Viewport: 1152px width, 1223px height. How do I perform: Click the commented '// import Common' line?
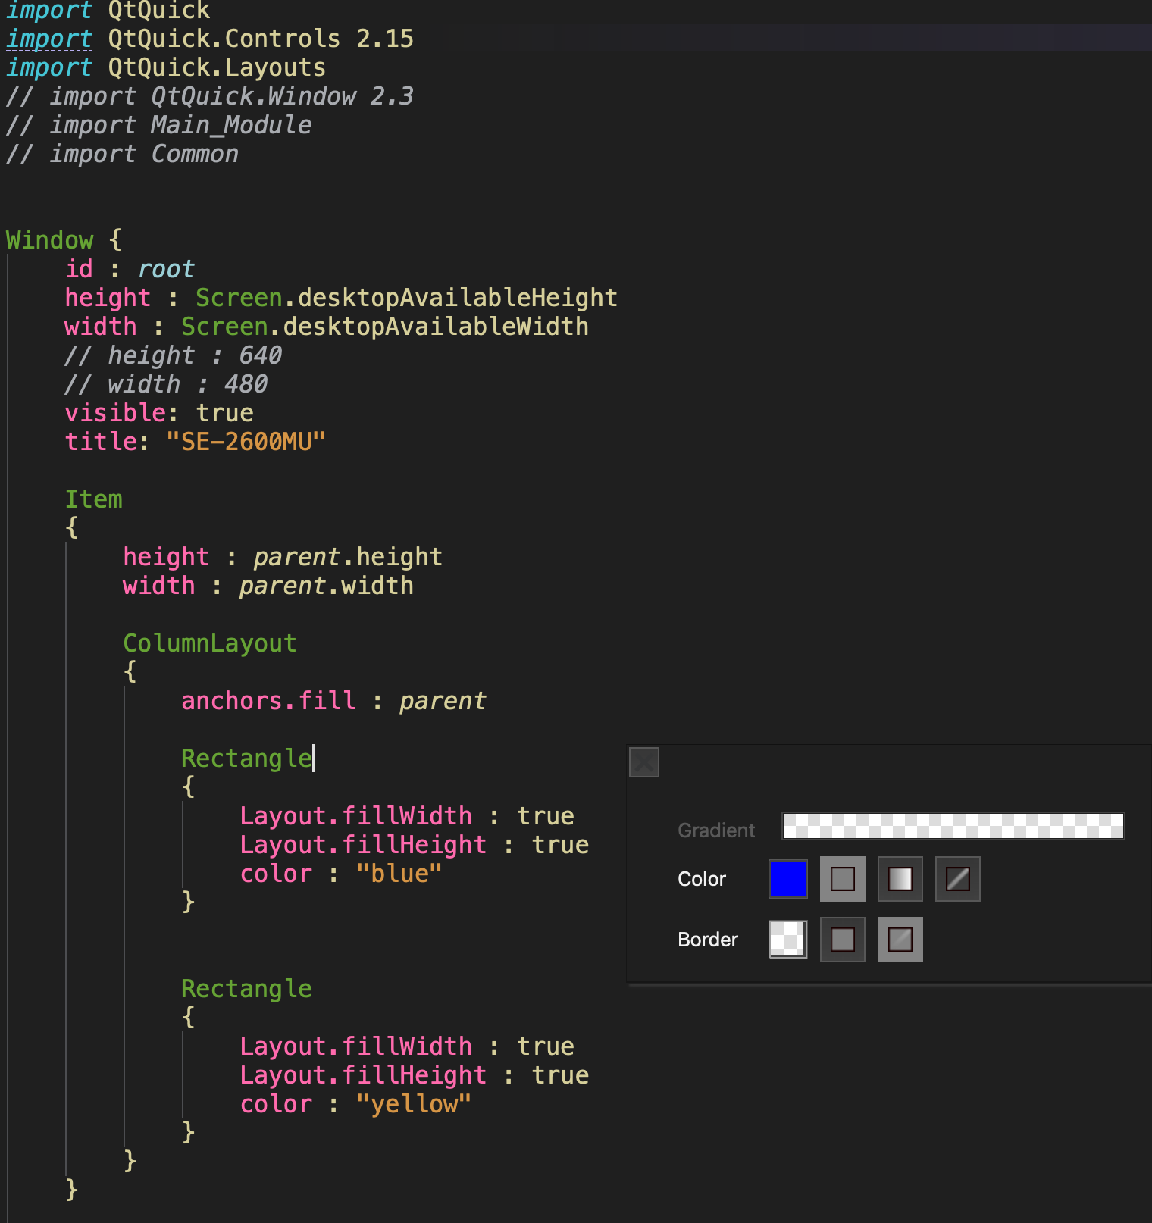123,154
